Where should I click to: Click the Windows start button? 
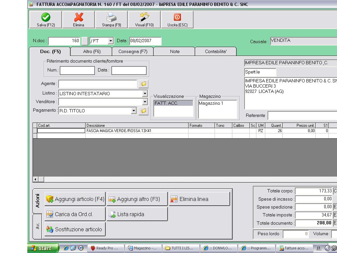click(43, 248)
